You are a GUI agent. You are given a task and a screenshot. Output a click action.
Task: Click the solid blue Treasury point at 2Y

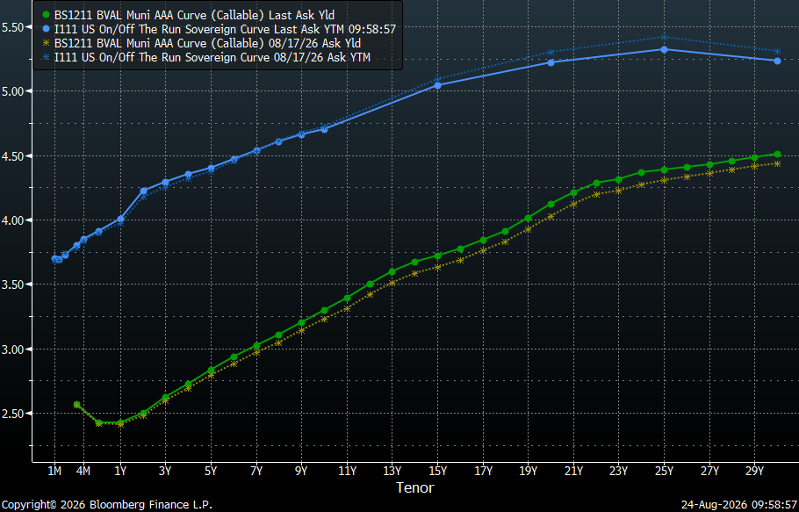coord(144,191)
